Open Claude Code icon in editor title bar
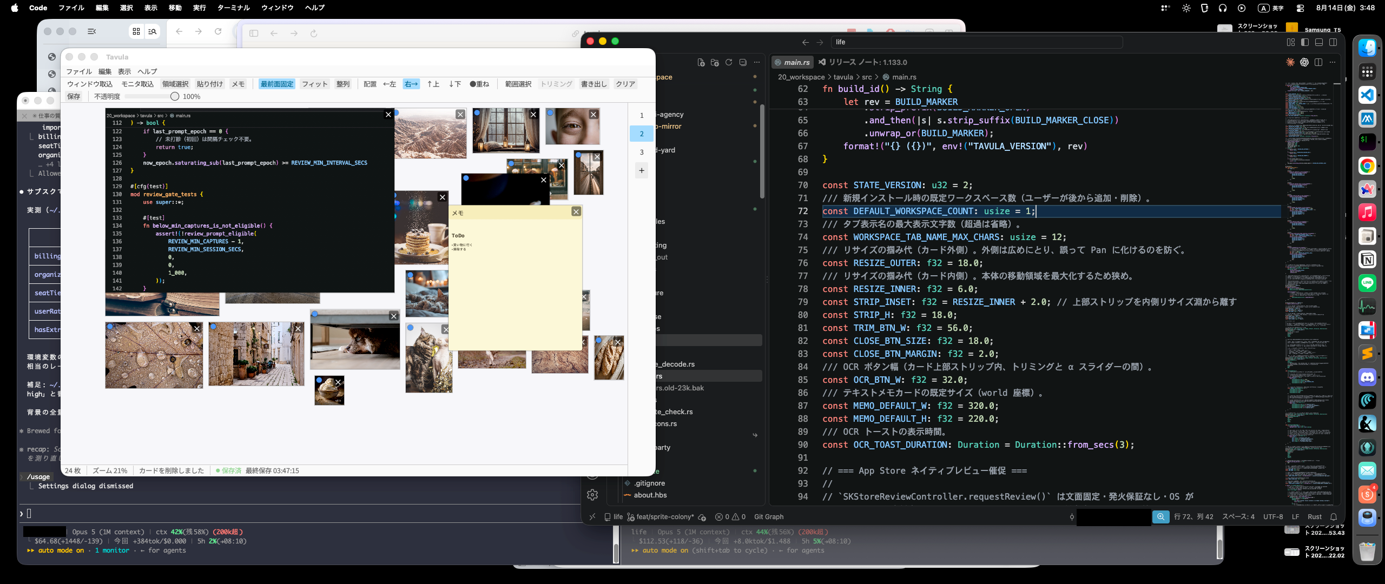Viewport: 1385px width, 584px height. [x=1290, y=62]
